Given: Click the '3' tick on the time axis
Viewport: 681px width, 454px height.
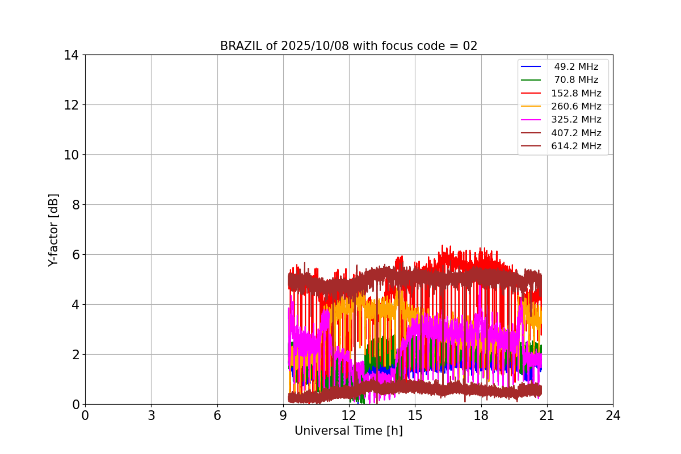Looking at the screenshot, I should pos(151,415).
